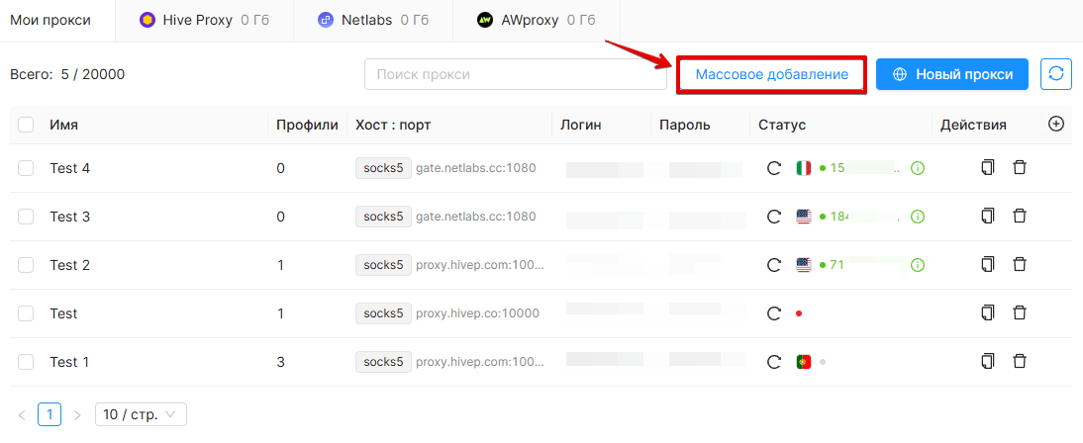Show info for Test 4 status
Viewport: 1083px width, 443px height.
tap(918, 168)
